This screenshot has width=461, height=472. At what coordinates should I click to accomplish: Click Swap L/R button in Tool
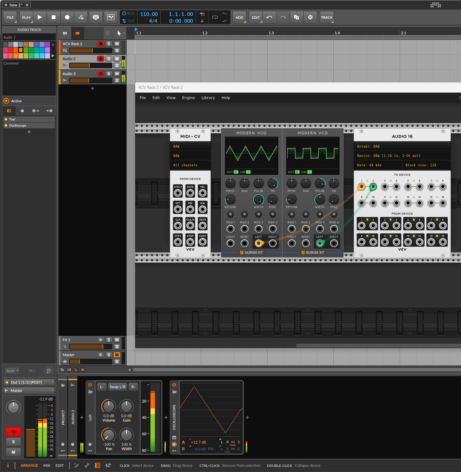click(x=117, y=387)
